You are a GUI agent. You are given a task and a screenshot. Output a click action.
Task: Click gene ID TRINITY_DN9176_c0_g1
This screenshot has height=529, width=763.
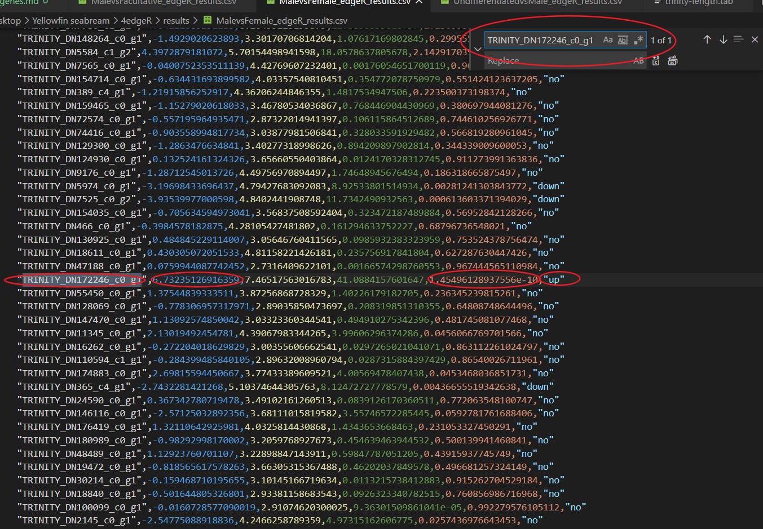(x=76, y=173)
